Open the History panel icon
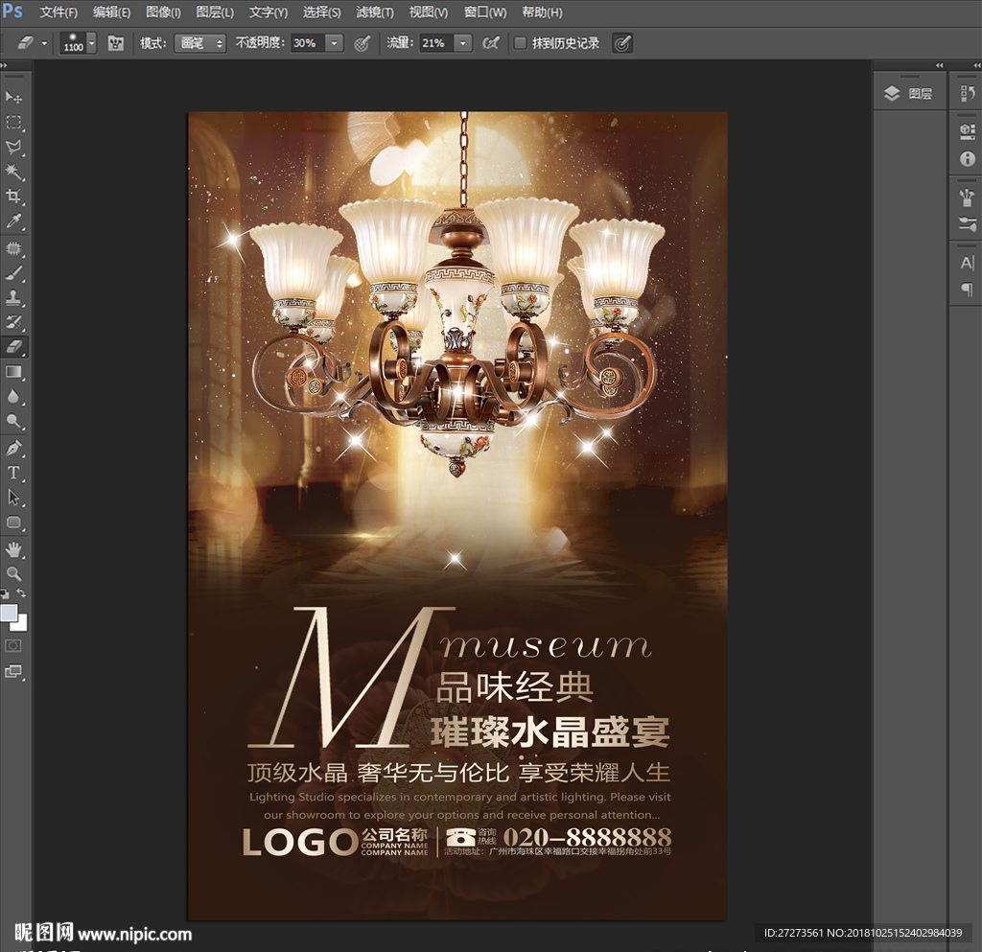Image resolution: width=982 pixels, height=952 pixels. [x=967, y=93]
